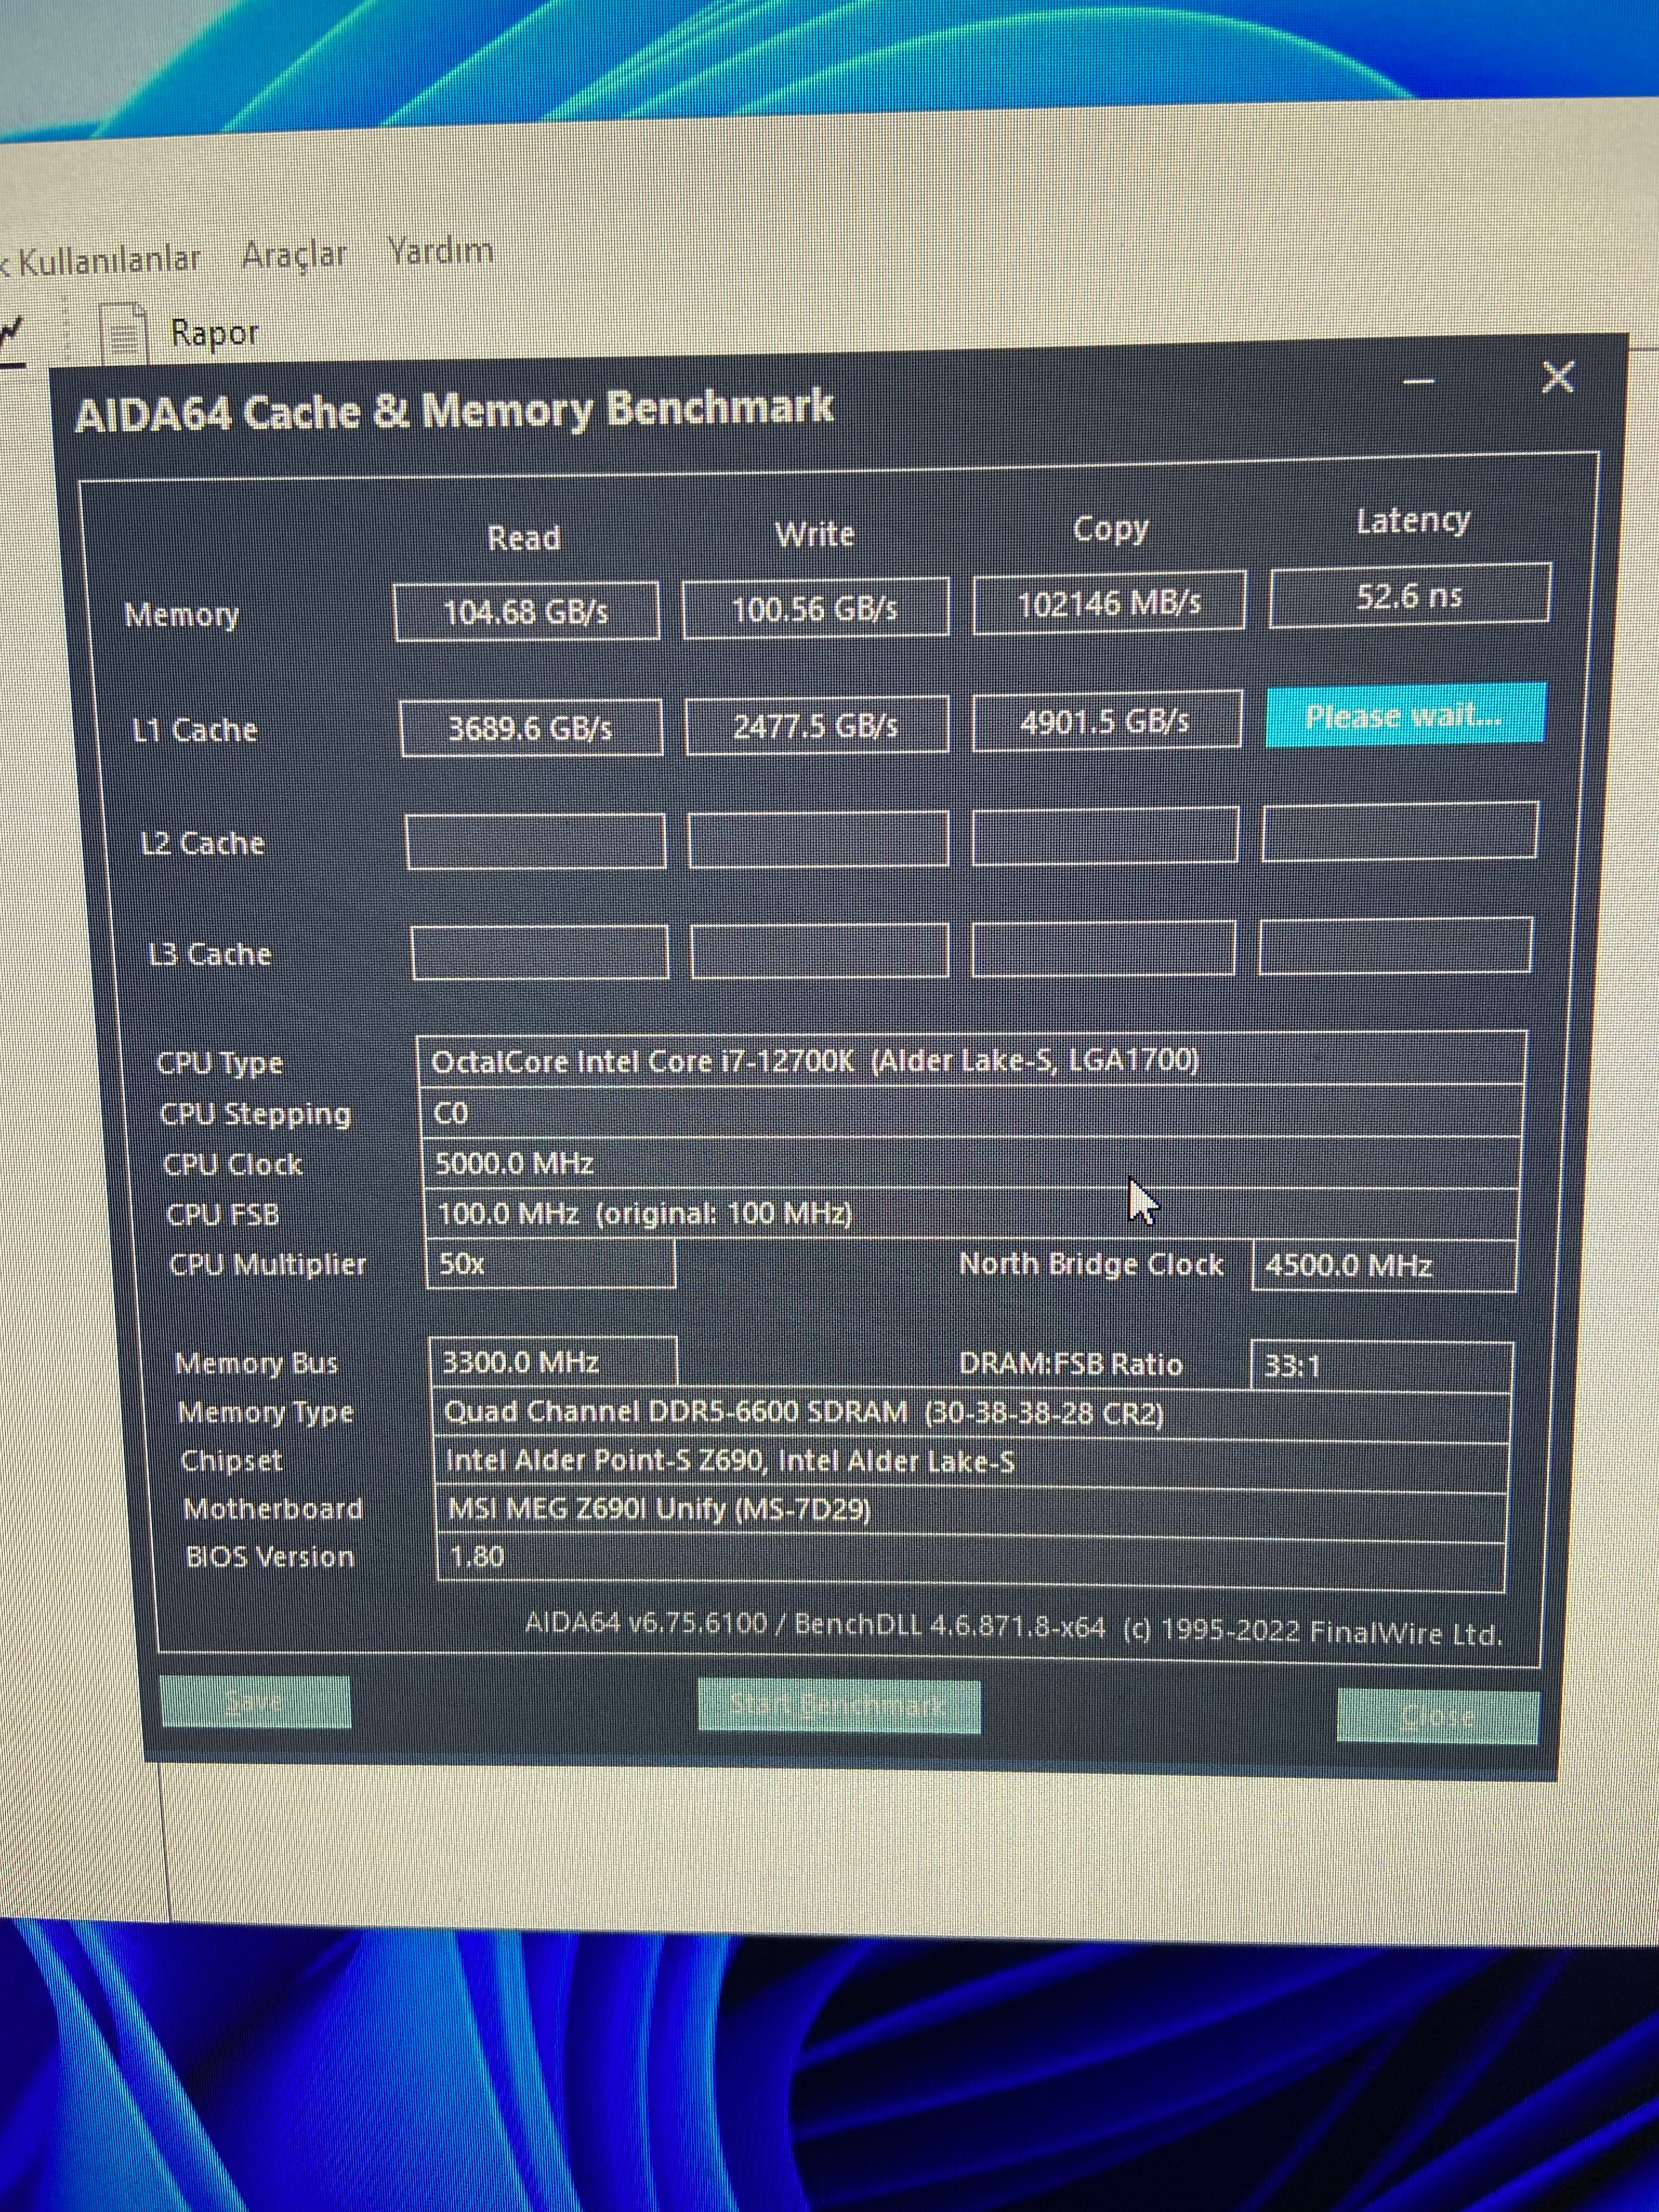Viewport: 1659px width, 2212px height.
Task: Click the L1 Cache Copy value 4901.5 GB/s
Action: pyautogui.click(x=1107, y=720)
